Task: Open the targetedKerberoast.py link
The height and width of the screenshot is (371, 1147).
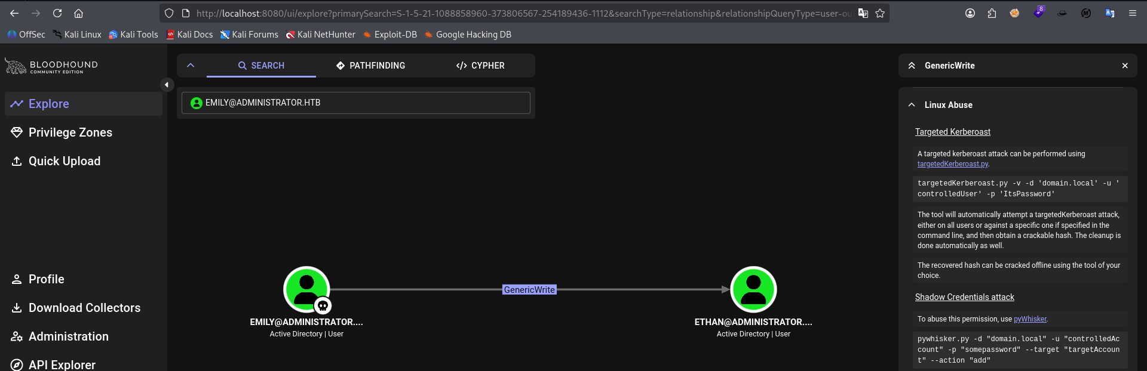Action: click(953, 164)
